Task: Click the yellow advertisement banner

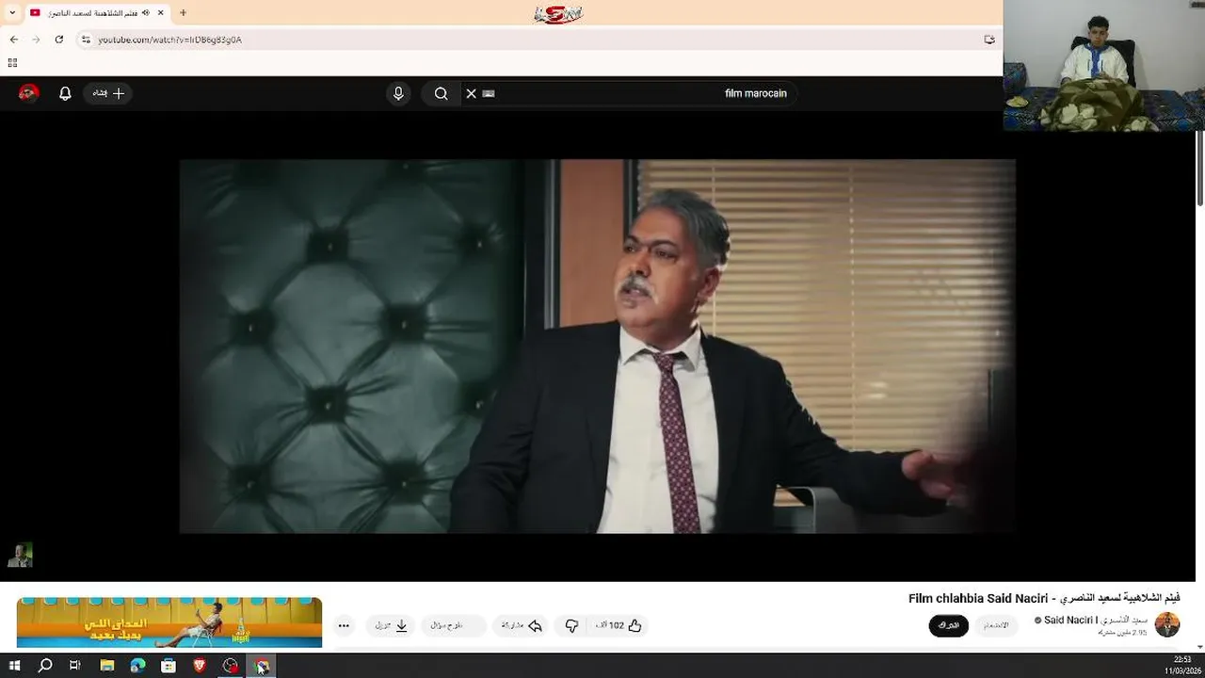Action: pos(169,622)
